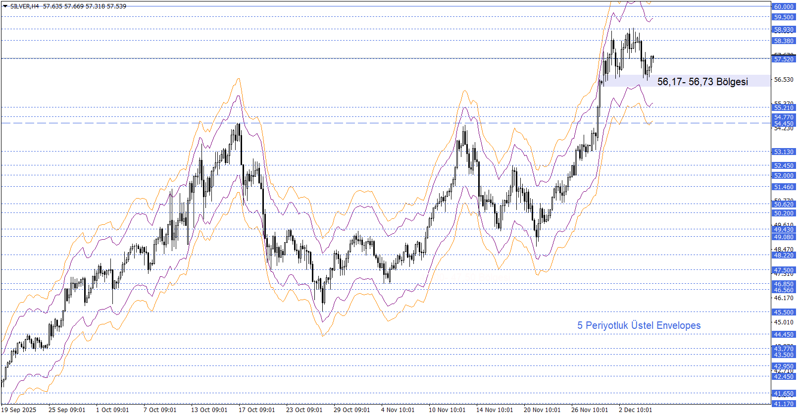799x416 pixels.
Task: Click the 60.000 price level label
Action: (784, 6)
